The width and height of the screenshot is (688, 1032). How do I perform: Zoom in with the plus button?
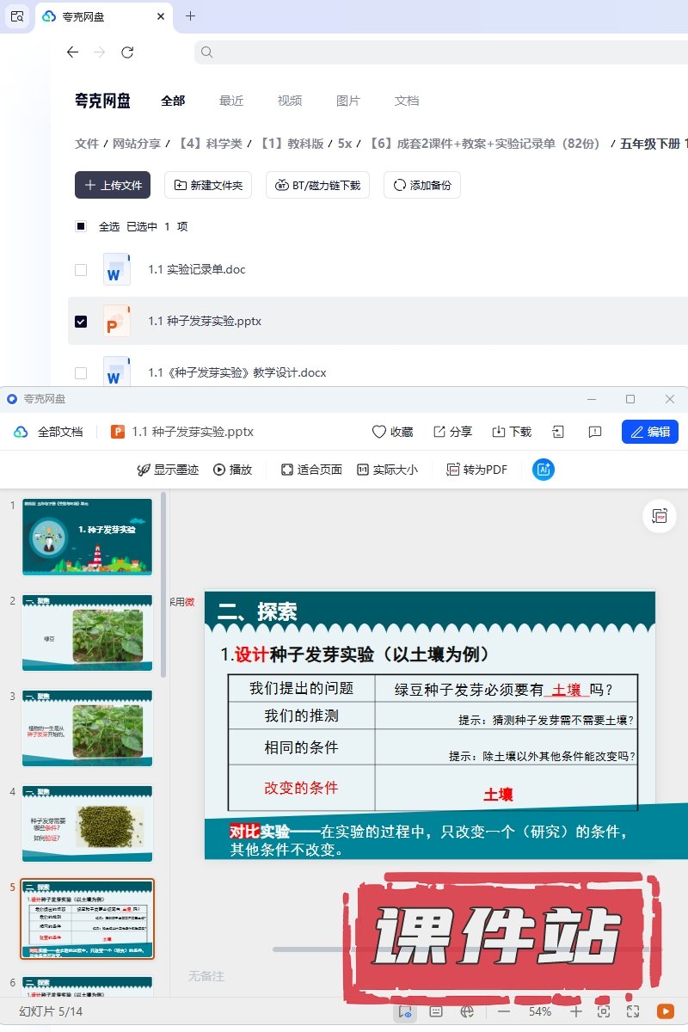point(576,1011)
